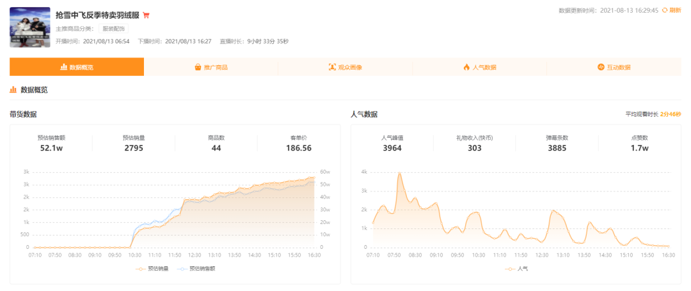The image size is (691, 291).
Task: Click the chart icon beside the 数据概览 section heading
Action: 13,90
